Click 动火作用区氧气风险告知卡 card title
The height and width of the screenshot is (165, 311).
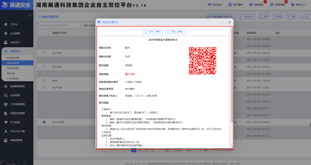(163, 40)
